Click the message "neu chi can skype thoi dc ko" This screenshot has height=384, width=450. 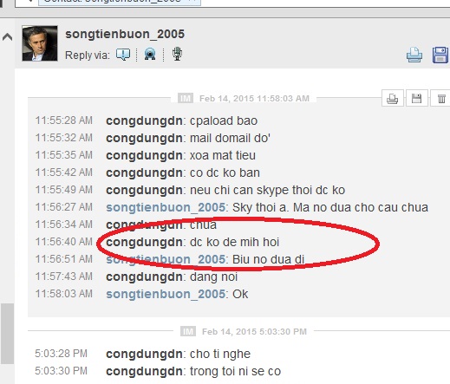[267, 190]
